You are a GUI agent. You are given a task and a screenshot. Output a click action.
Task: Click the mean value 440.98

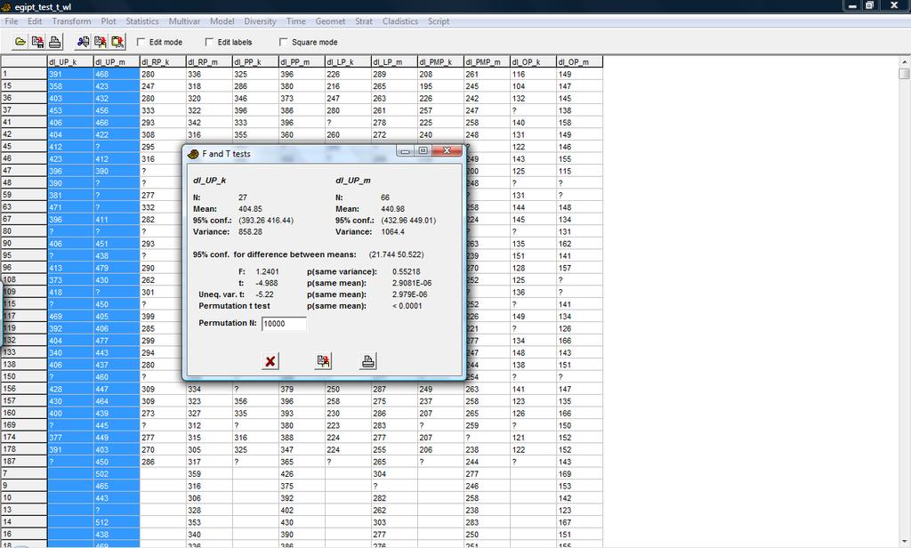click(x=392, y=209)
